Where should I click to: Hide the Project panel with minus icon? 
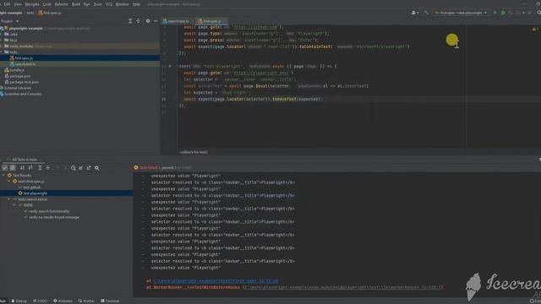156,21
